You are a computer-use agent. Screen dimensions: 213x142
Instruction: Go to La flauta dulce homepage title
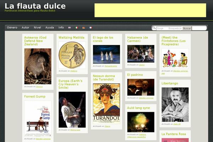pos(35,6)
